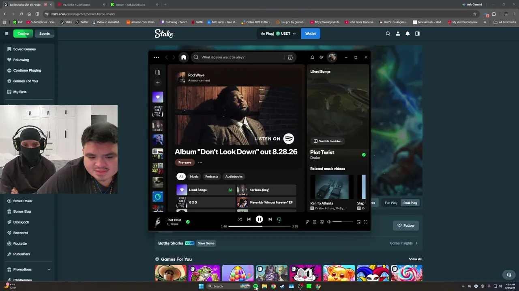Toggle repeat mode in Spotify player
Image resolution: width=519 pixels, height=291 pixels.
pos(279,219)
